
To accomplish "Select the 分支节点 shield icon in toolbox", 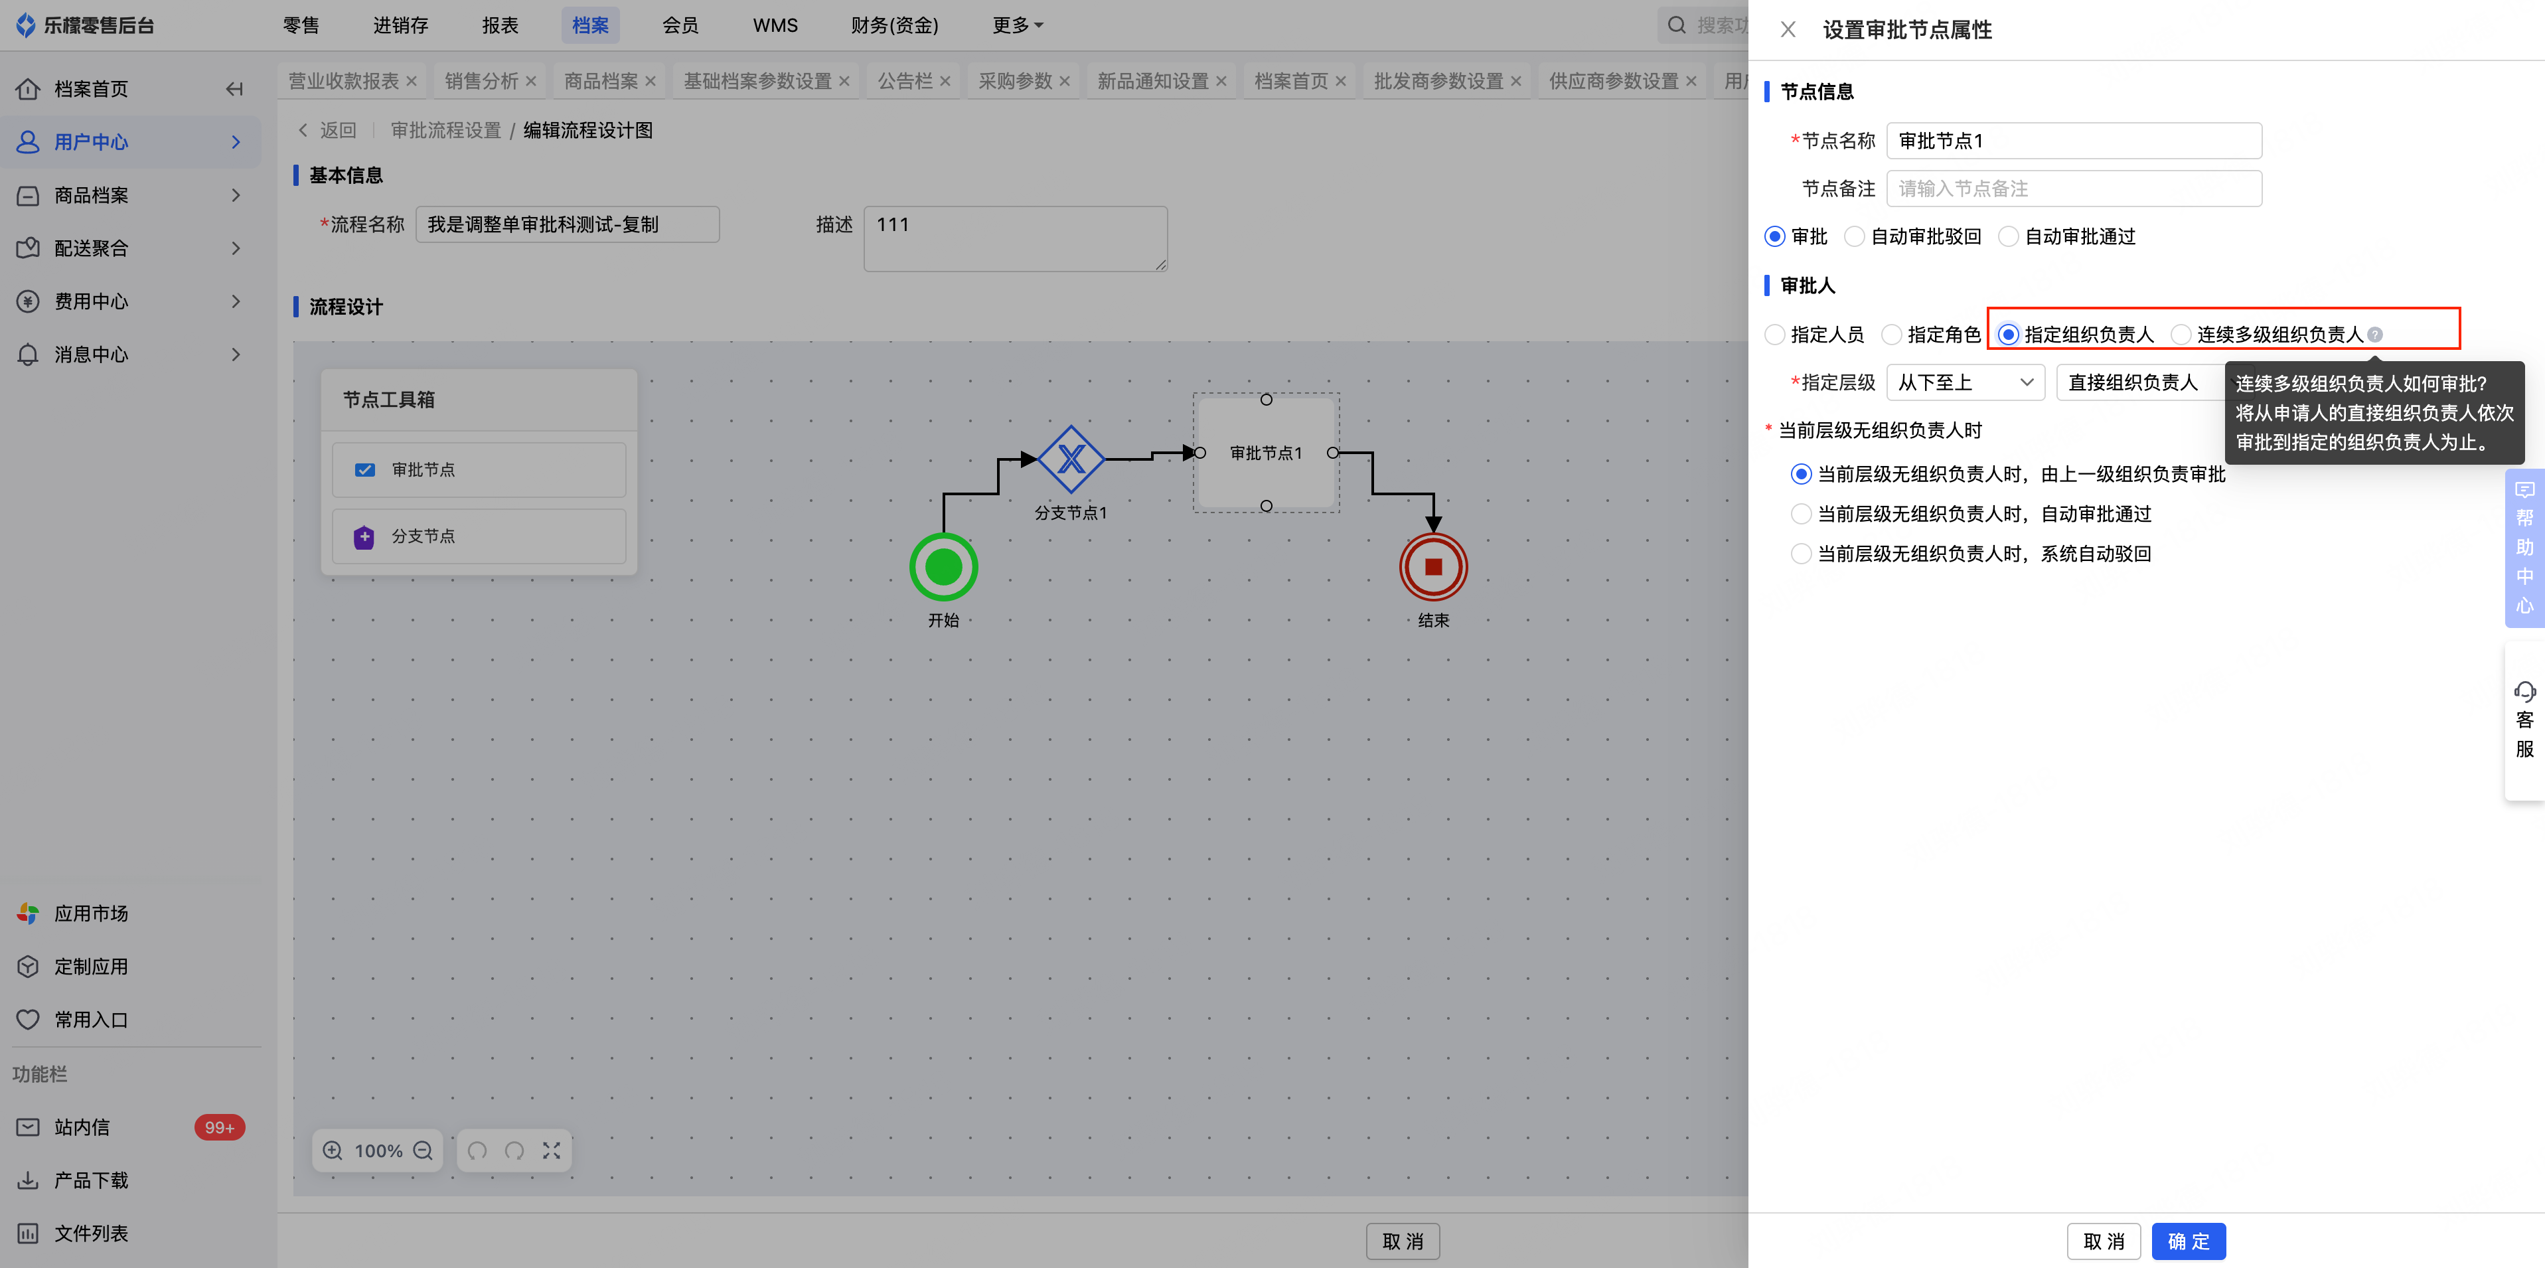I will 364,536.
